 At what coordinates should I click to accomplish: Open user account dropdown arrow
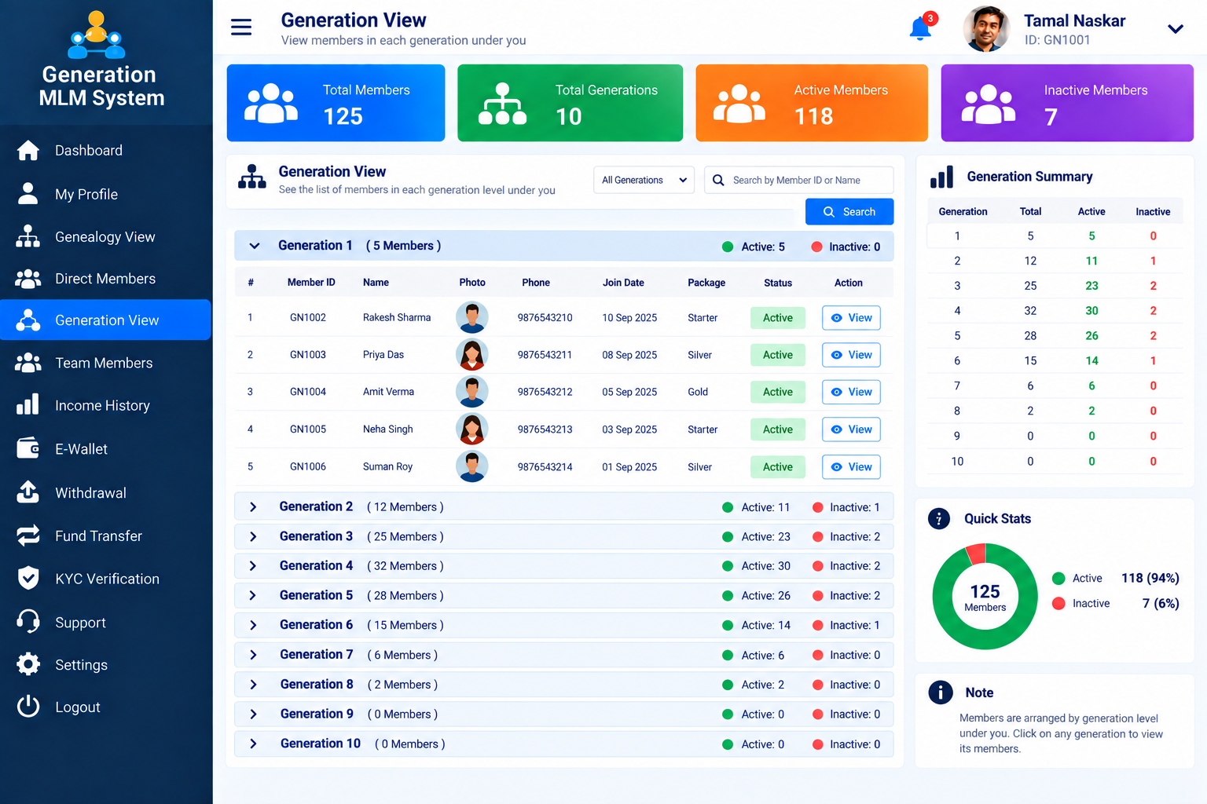[1176, 29]
